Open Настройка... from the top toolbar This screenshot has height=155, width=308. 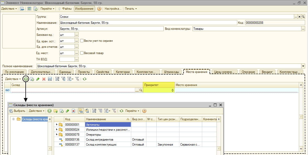point(113,9)
